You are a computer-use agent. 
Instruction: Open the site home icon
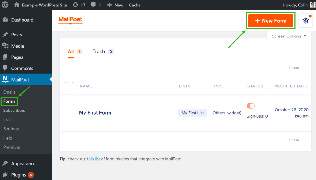17,5
